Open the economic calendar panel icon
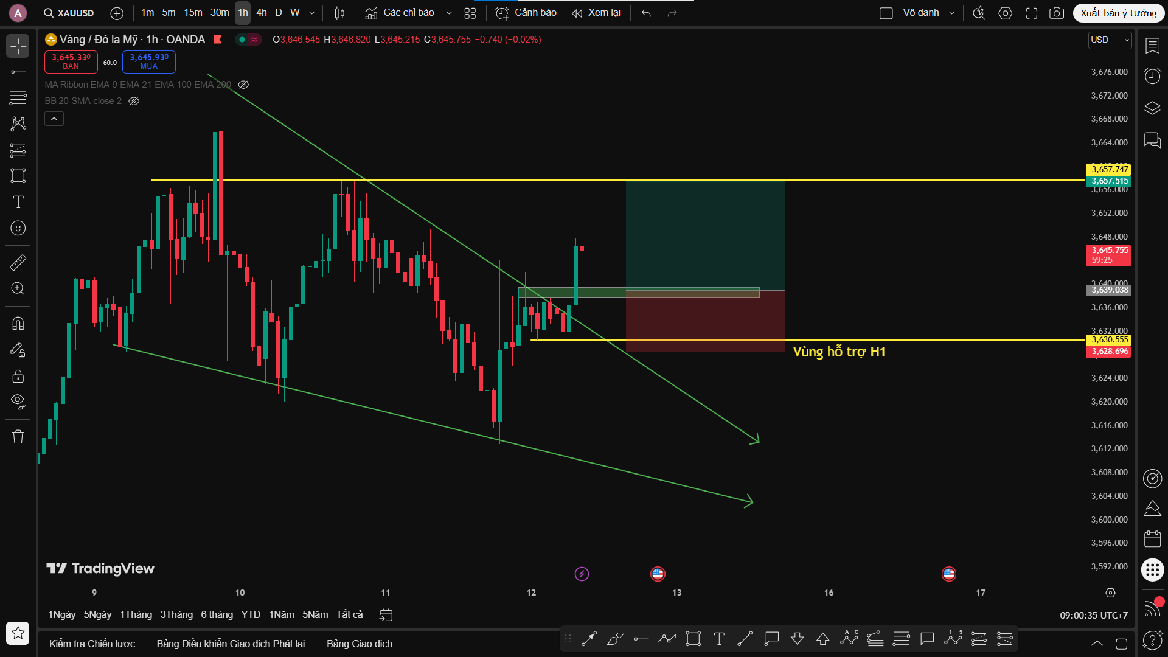 pos(1153,539)
